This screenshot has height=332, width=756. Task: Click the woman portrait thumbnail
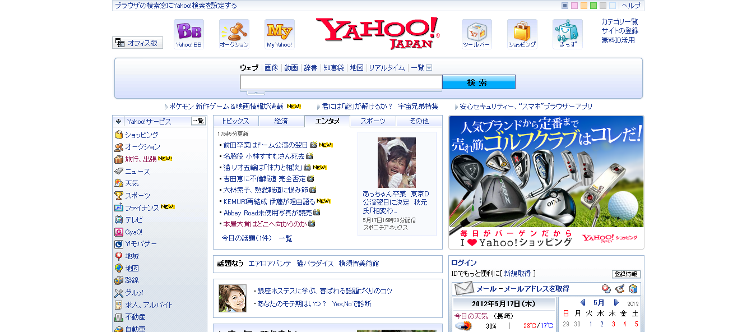pyautogui.click(x=233, y=298)
